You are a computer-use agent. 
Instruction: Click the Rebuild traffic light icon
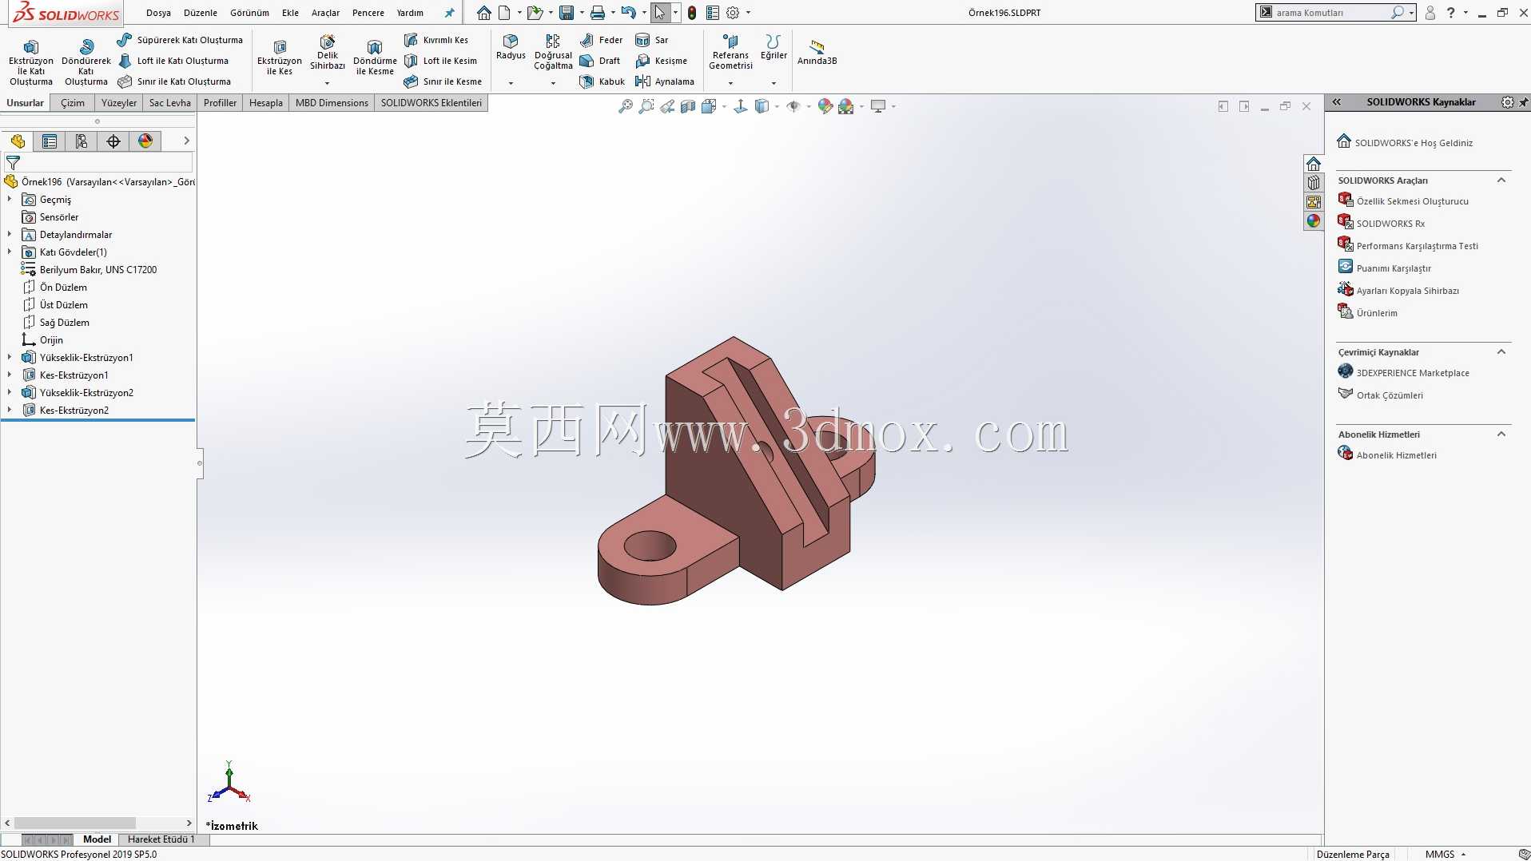pos(692,13)
